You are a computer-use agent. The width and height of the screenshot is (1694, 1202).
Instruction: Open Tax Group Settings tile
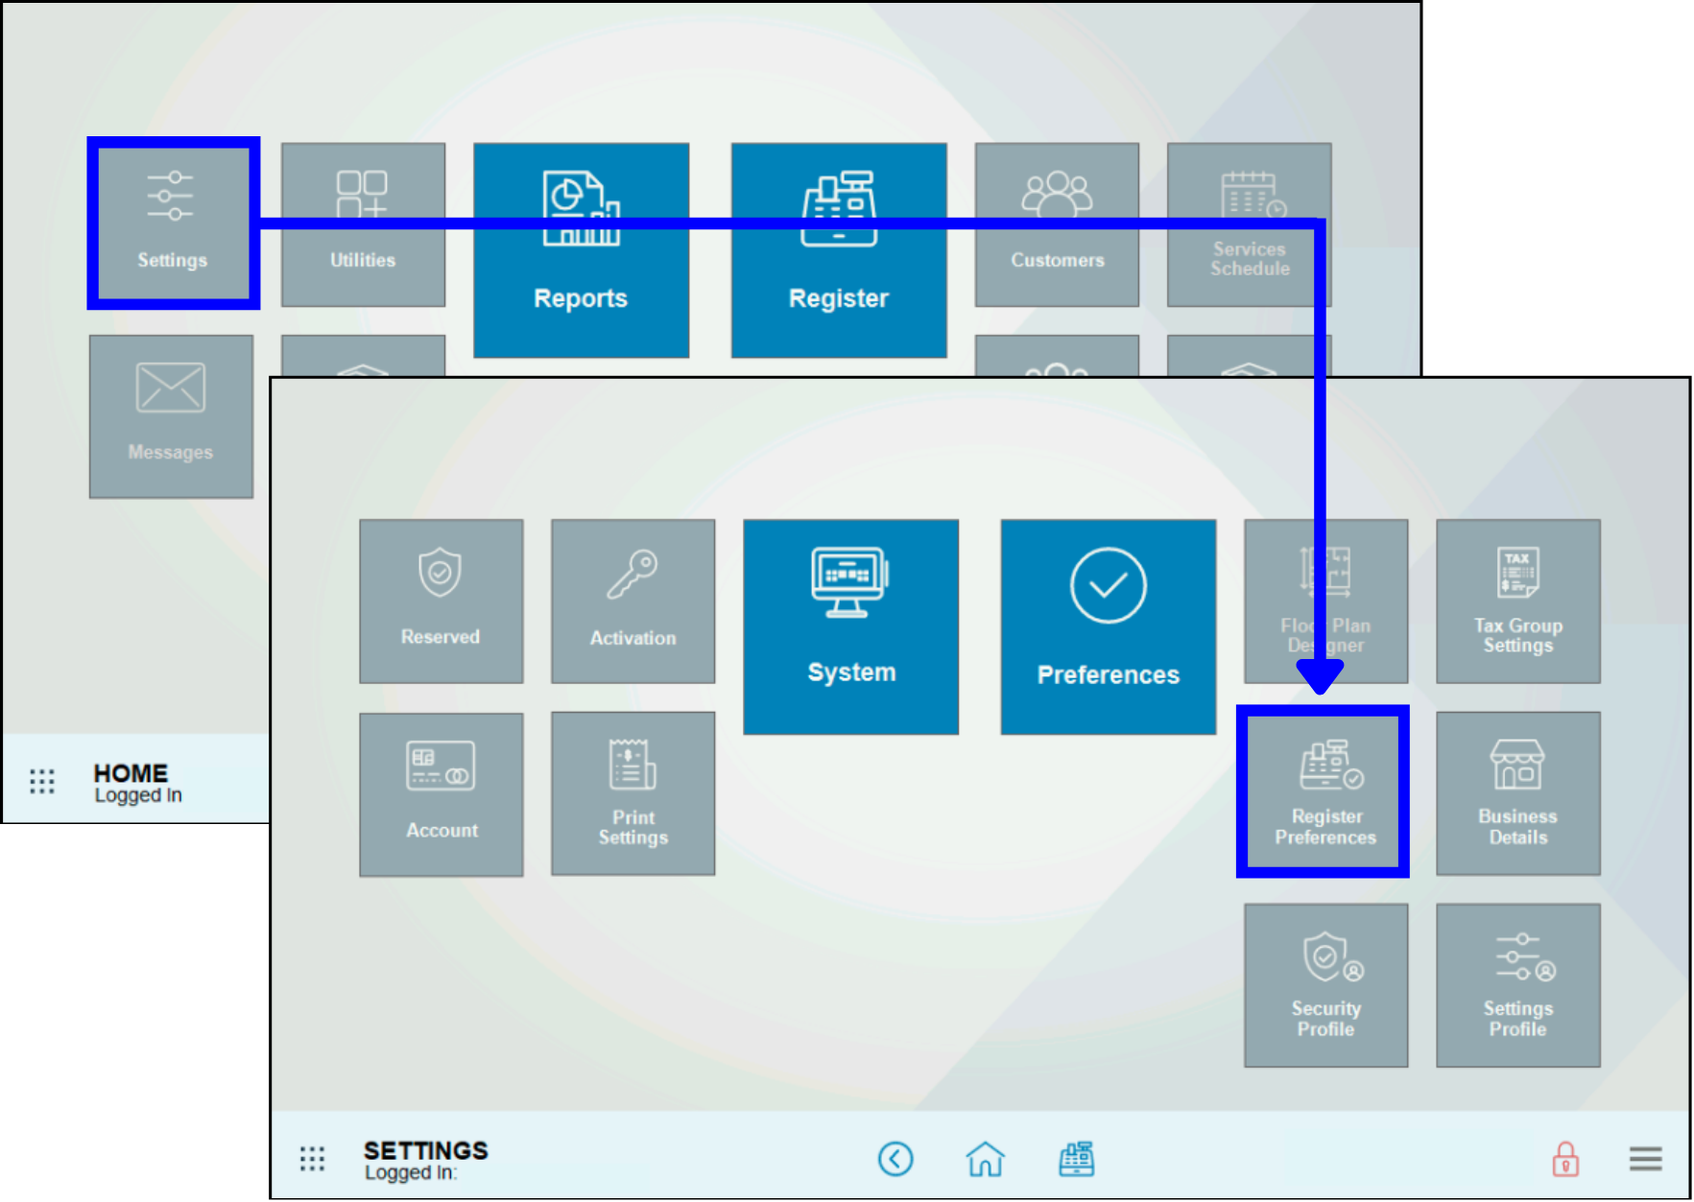click(x=1517, y=601)
